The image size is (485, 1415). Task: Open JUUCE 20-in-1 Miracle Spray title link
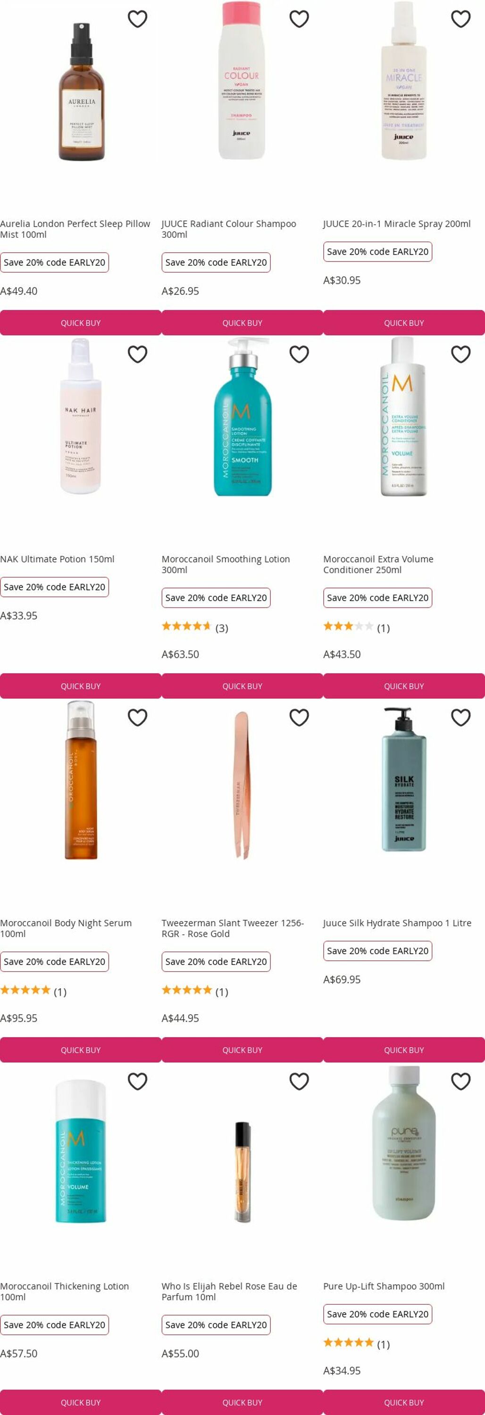397,224
